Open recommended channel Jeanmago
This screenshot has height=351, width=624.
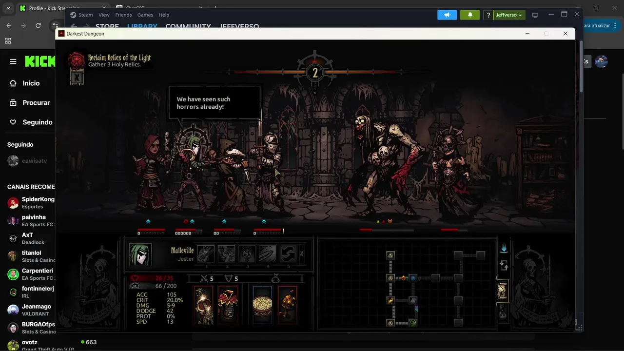coord(30,310)
